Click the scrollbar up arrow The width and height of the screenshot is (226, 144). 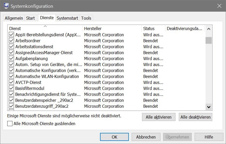click(209, 29)
